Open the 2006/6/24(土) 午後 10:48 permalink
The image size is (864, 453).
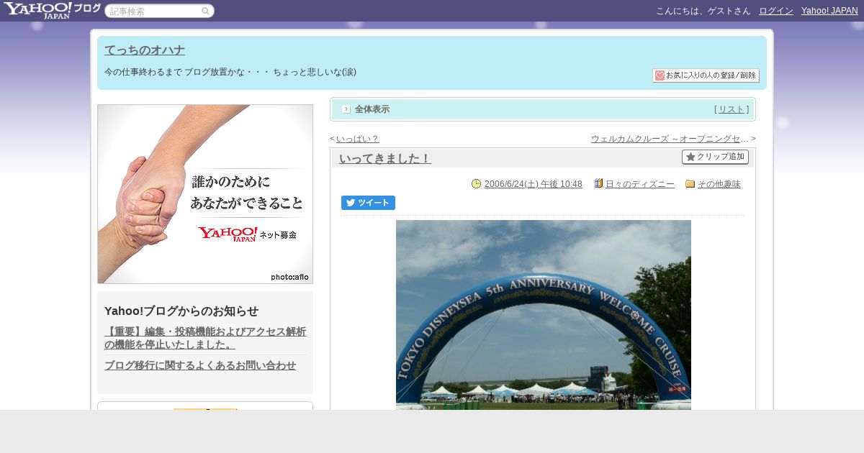click(x=534, y=184)
